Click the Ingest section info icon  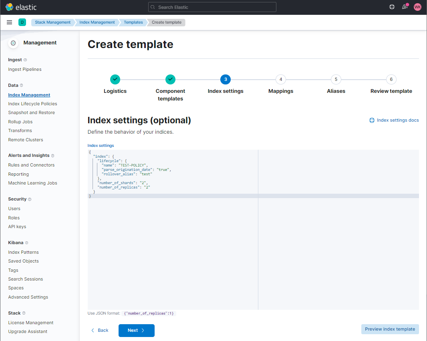click(25, 60)
